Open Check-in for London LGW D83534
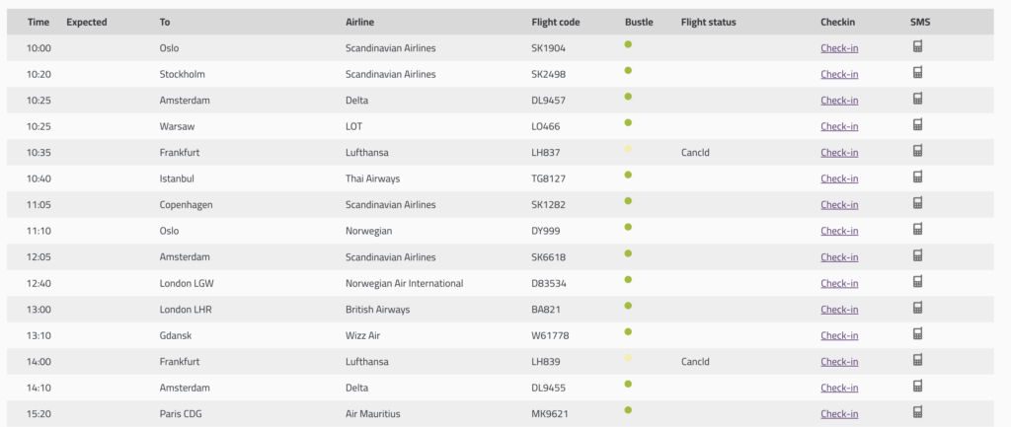Viewport: 1011px width, 427px height. pos(839,283)
